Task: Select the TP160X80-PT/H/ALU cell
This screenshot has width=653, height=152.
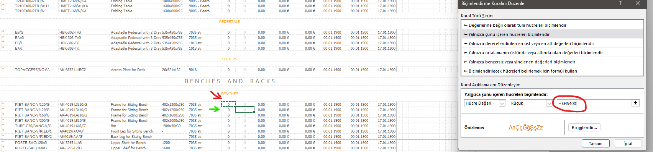Action: click(32, 6)
